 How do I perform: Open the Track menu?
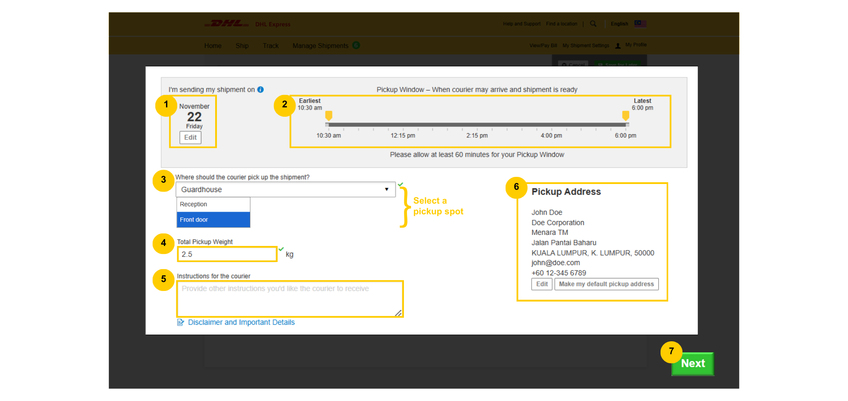pyautogui.click(x=270, y=45)
